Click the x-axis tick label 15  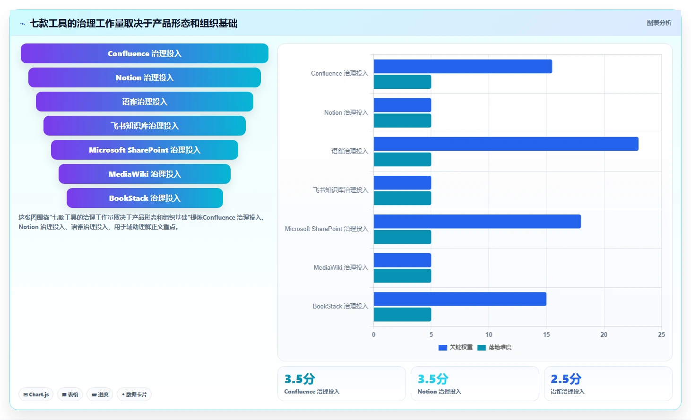click(546, 334)
